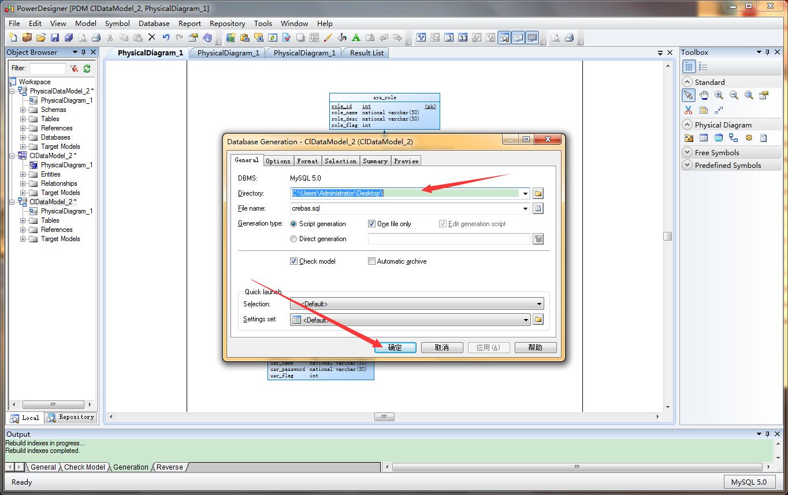
Task: Select the Script generation radio button
Action: (293, 224)
